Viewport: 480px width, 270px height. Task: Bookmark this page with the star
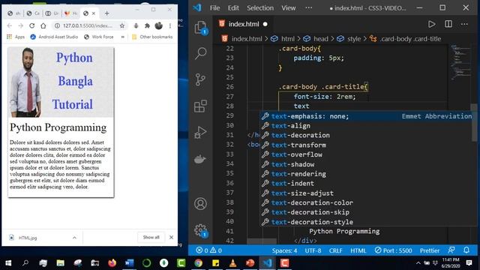point(122,25)
